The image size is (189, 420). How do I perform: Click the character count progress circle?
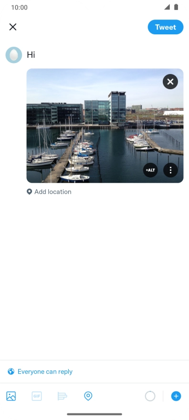coord(150,396)
